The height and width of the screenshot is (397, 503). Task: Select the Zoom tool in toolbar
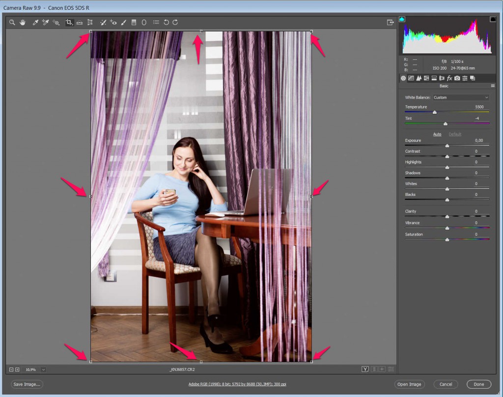[x=12, y=23]
